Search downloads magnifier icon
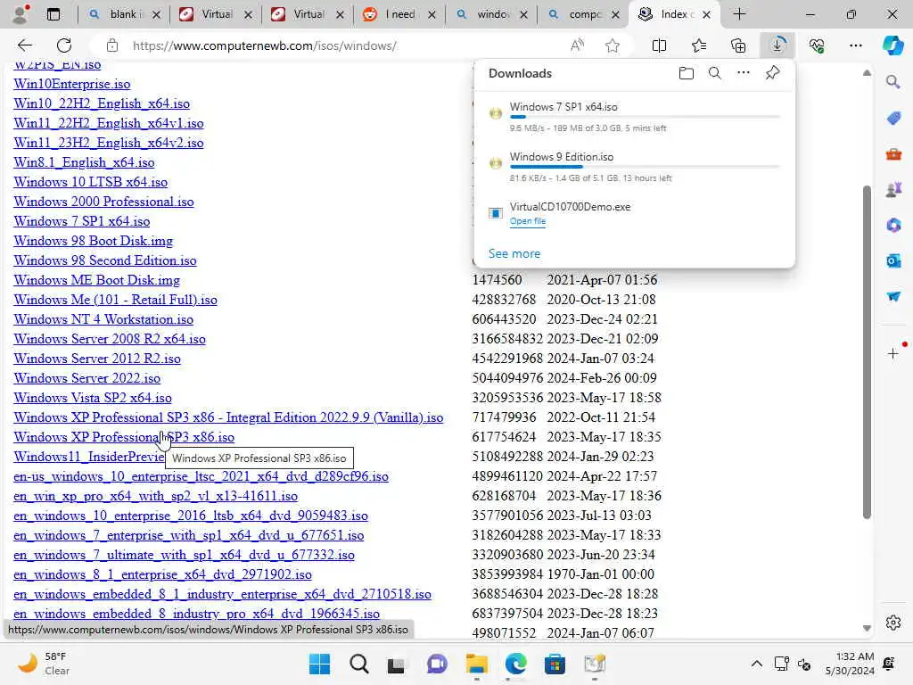The height and width of the screenshot is (685, 913). (715, 73)
